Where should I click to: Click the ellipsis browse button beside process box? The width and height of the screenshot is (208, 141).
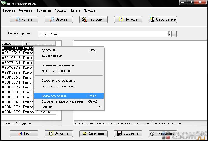click(174, 34)
